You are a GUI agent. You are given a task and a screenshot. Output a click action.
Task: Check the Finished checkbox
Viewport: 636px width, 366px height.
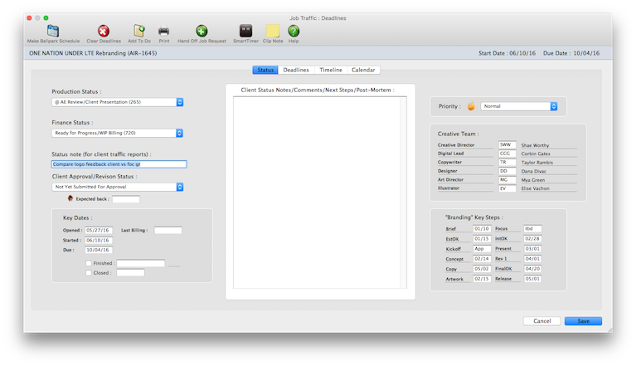point(89,263)
